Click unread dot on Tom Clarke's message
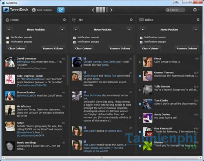 tap(140, 104)
